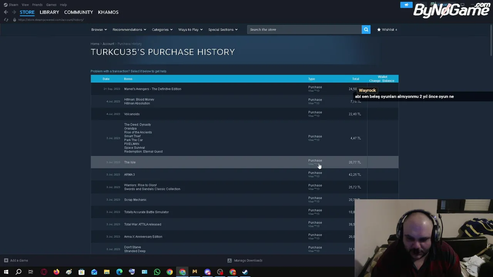Expand the Recommendations dropdown
The width and height of the screenshot is (493, 277).
pos(129,30)
